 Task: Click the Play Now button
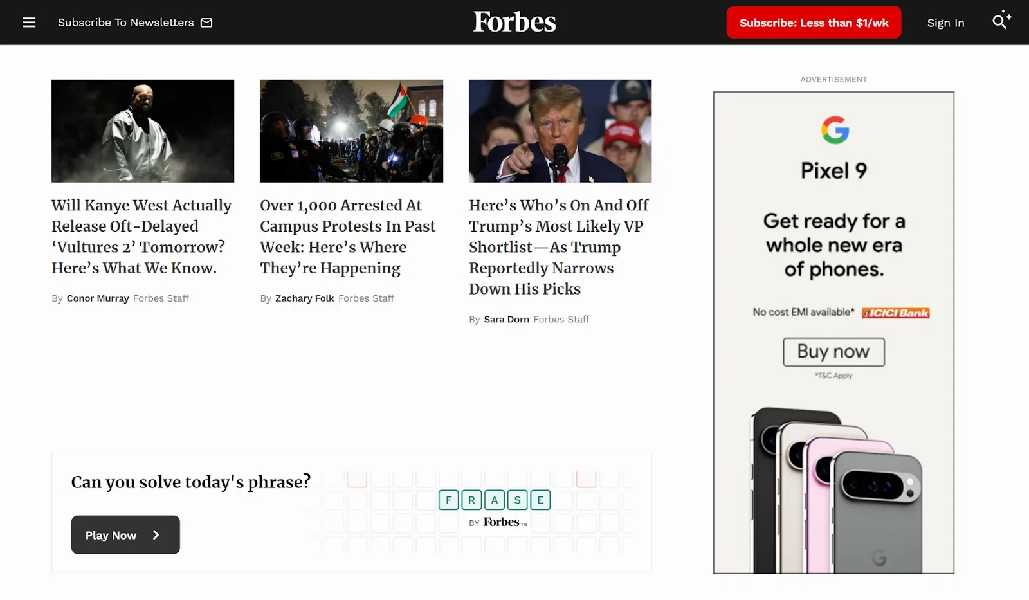(125, 535)
